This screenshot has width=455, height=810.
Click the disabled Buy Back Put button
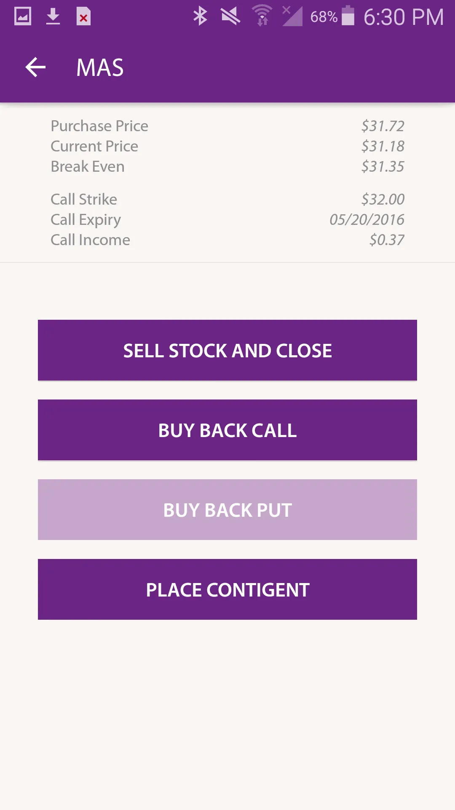click(x=227, y=510)
